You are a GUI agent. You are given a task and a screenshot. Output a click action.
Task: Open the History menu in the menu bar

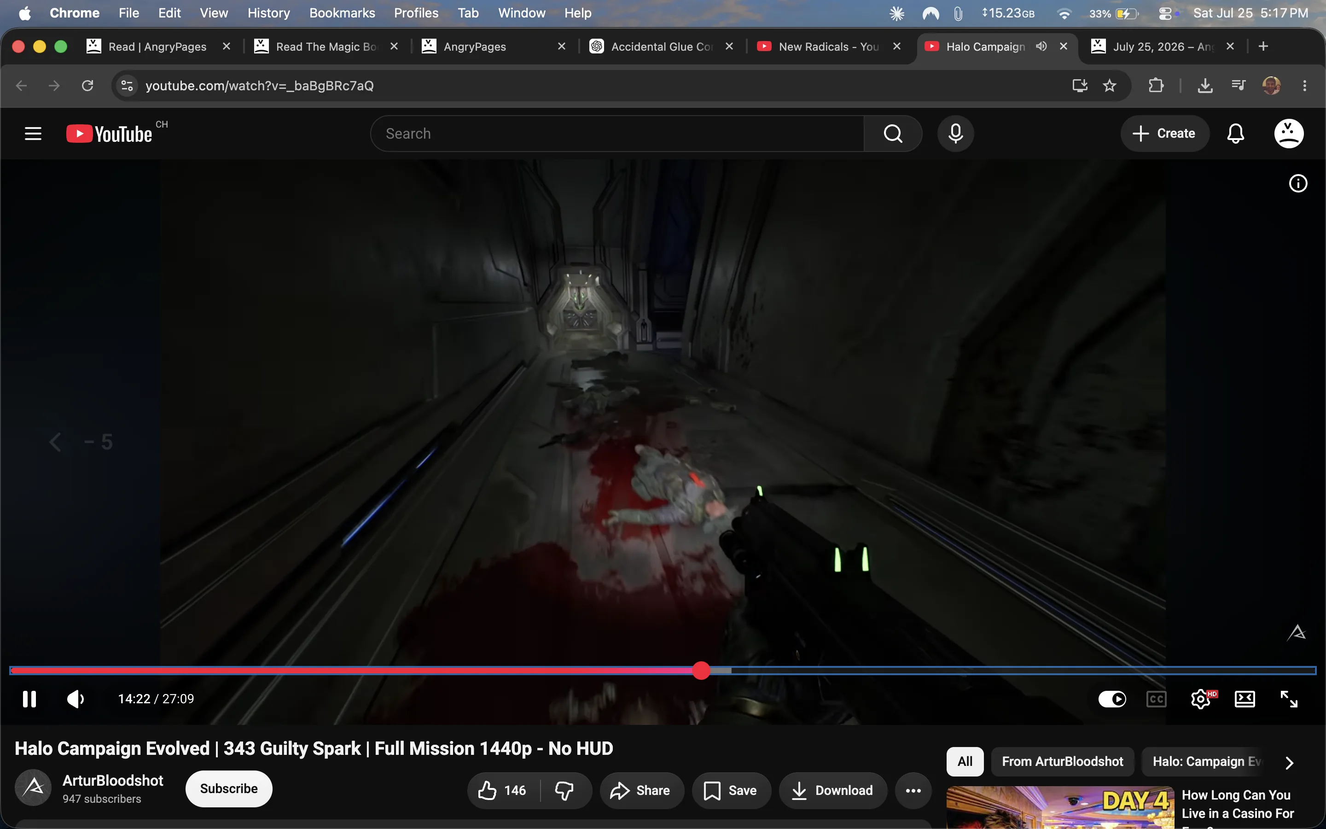(268, 13)
